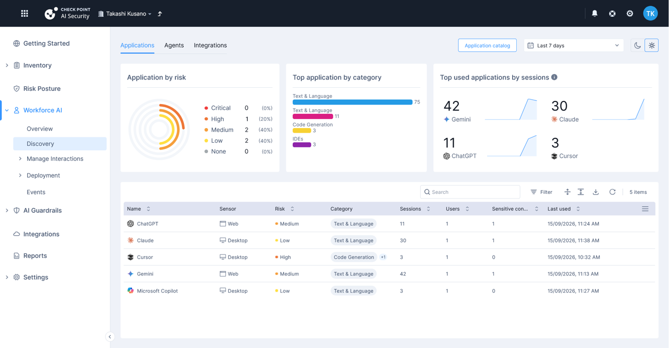669x348 pixels.
Task: Sort the table by Risk column
Action: [292, 209]
